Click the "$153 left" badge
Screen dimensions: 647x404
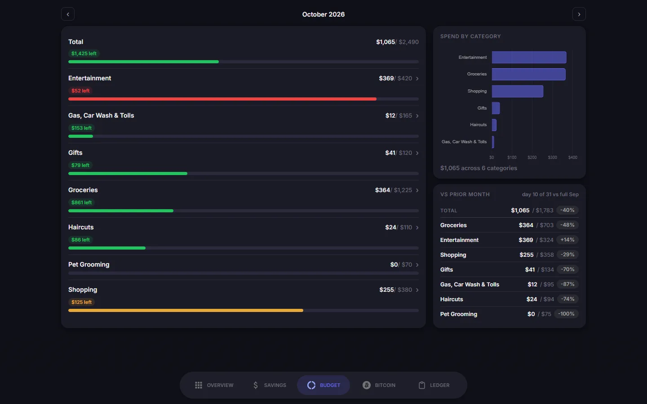pos(81,128)
